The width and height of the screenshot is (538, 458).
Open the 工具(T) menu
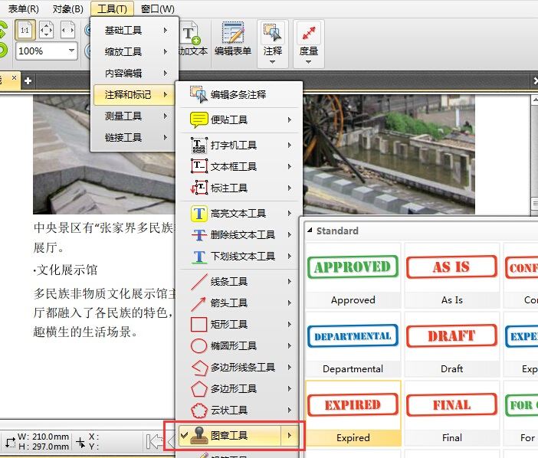pos(112,8)
